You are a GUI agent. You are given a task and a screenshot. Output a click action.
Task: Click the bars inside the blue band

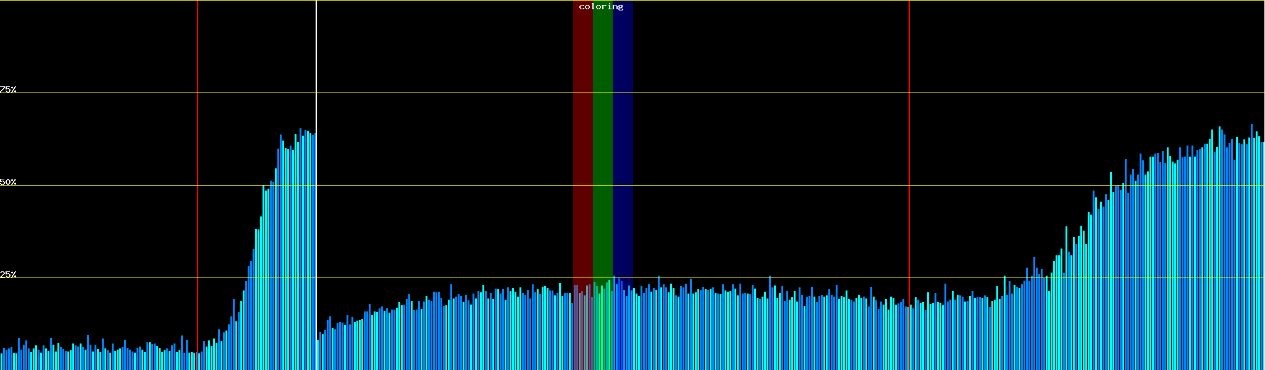pyautogui.click(x=623, y=327)
